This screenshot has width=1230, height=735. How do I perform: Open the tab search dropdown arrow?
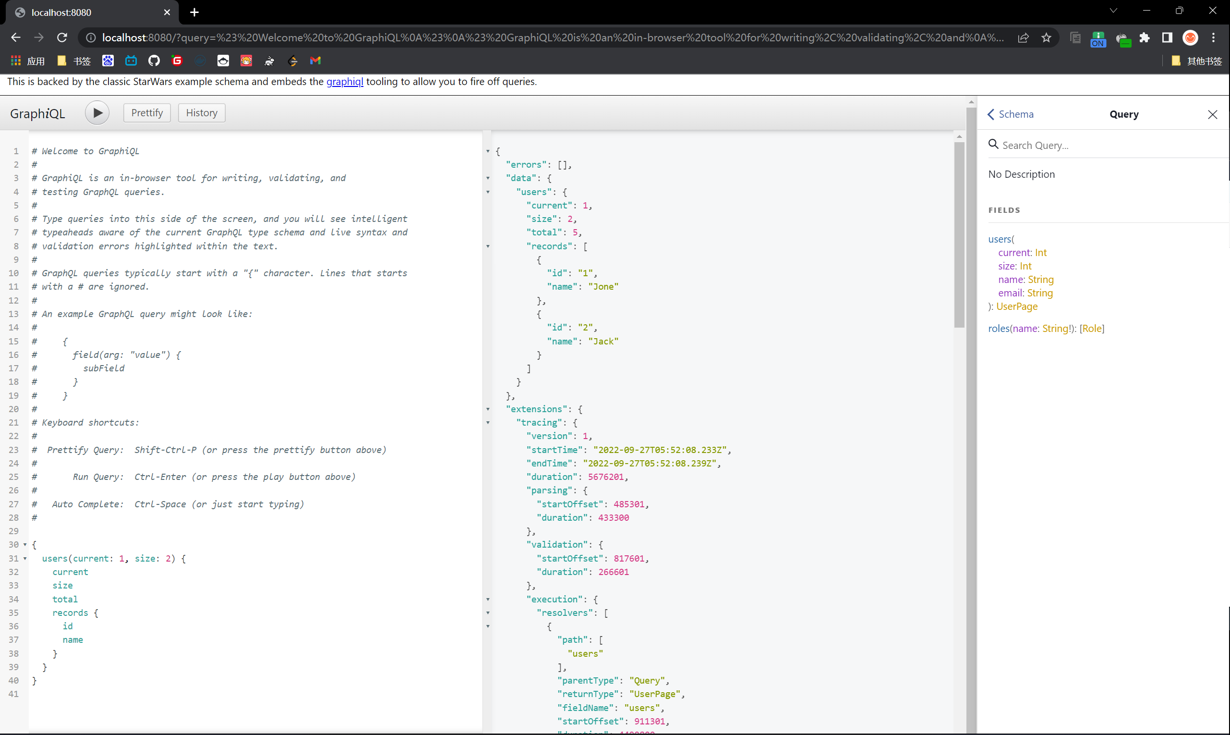click(1113, 11)
